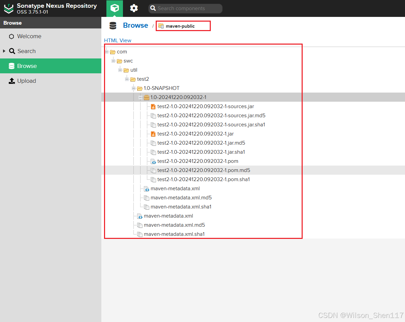Select test2-1.0-20241220.092032-1.jar.md5
This screenshot has height=322, width=405.
201,143
